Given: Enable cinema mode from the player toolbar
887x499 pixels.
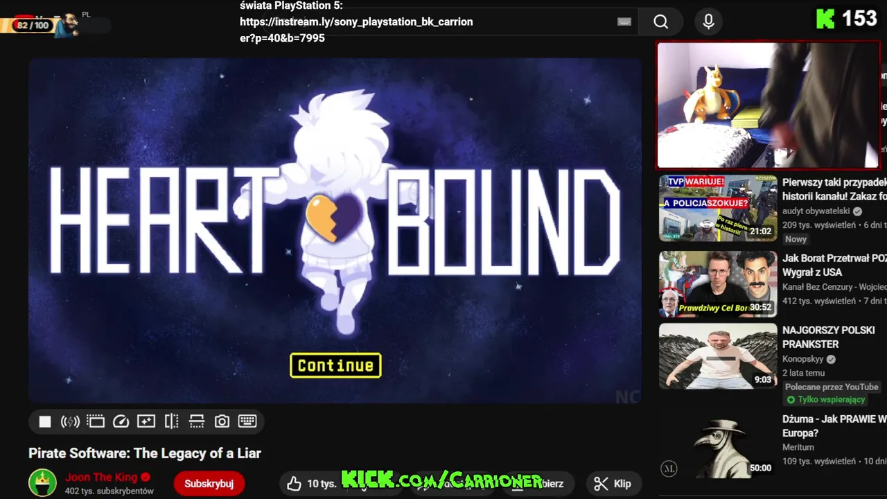Looking at the screenshot, I should coord(96,421).
